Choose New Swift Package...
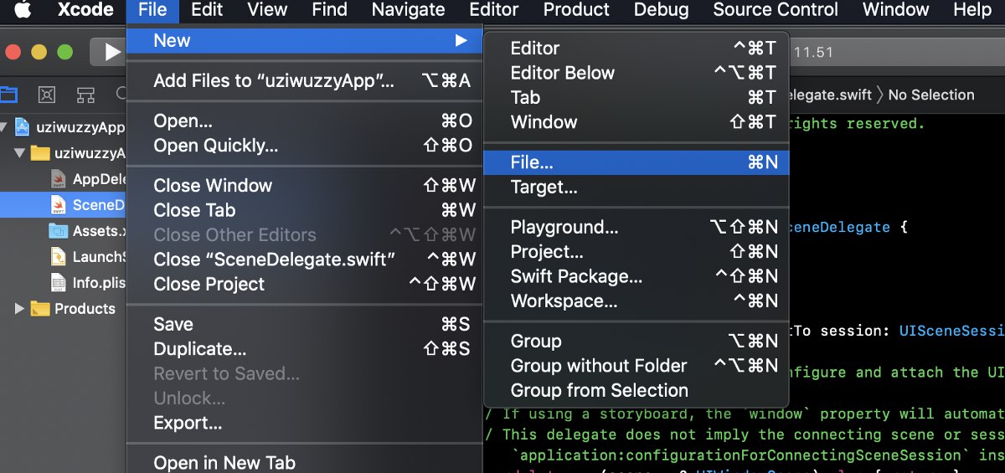Image resolution: width=1005 pixels, height=473 pixels. [x=636, y=276]
